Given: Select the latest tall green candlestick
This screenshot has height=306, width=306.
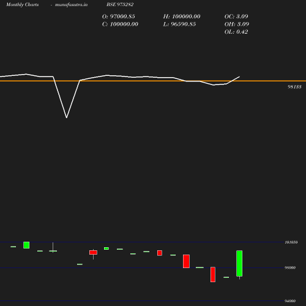Looking at the screenshot, I should click(x=239, y=263).
